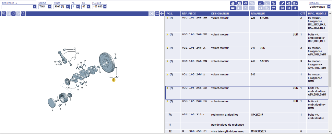Click the zoom in magnifier icon
Image resolution: width=332 pixels, height=134 pixels.
coord(4,14)
